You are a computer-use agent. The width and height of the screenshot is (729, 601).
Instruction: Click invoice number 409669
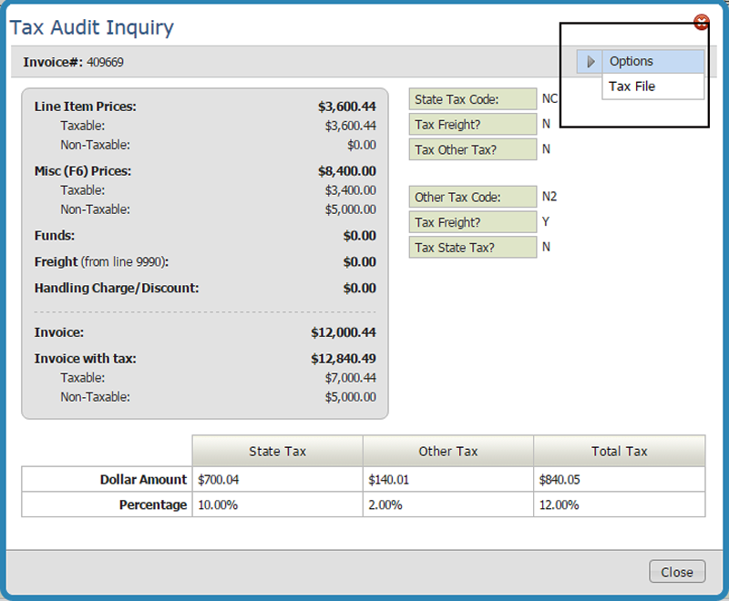coord(106,63)
